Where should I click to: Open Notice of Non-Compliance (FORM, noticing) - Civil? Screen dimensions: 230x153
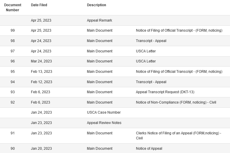click(176, 102)
